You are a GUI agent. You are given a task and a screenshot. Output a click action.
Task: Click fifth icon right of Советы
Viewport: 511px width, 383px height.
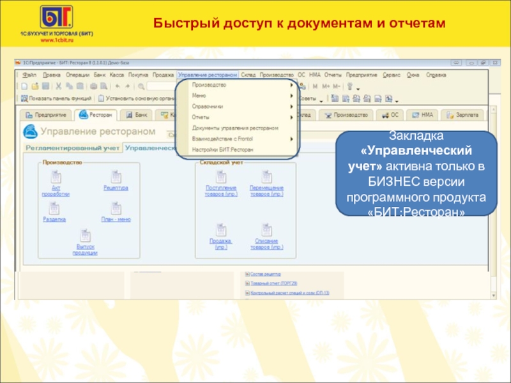click(x=378, y=98)
